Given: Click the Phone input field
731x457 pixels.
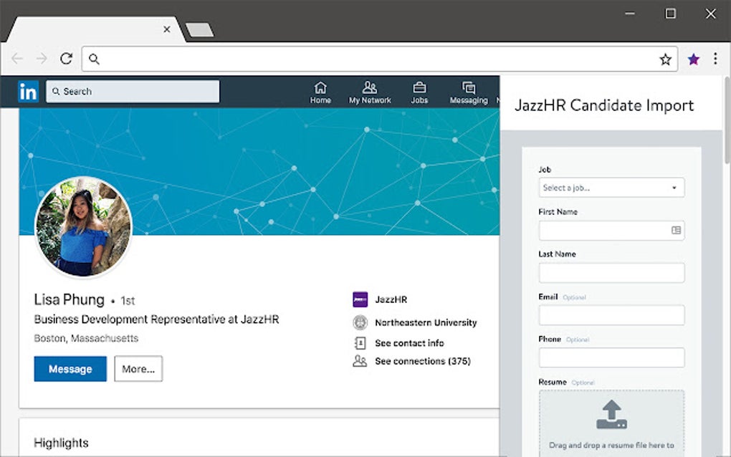Looking at the screenshot, I should 611,357.
